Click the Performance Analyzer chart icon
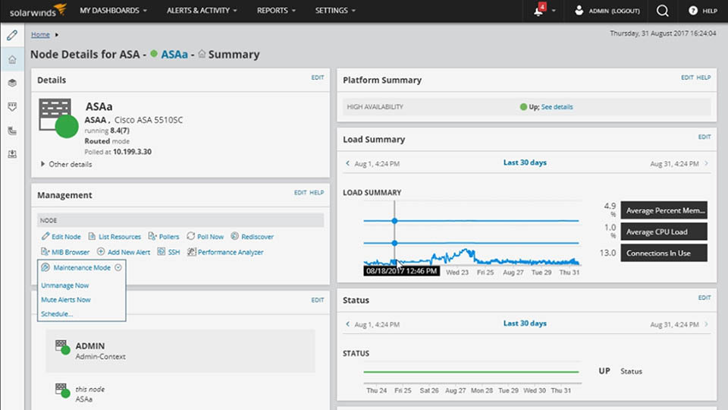This screenshot has height=410, width=728. 191,252
